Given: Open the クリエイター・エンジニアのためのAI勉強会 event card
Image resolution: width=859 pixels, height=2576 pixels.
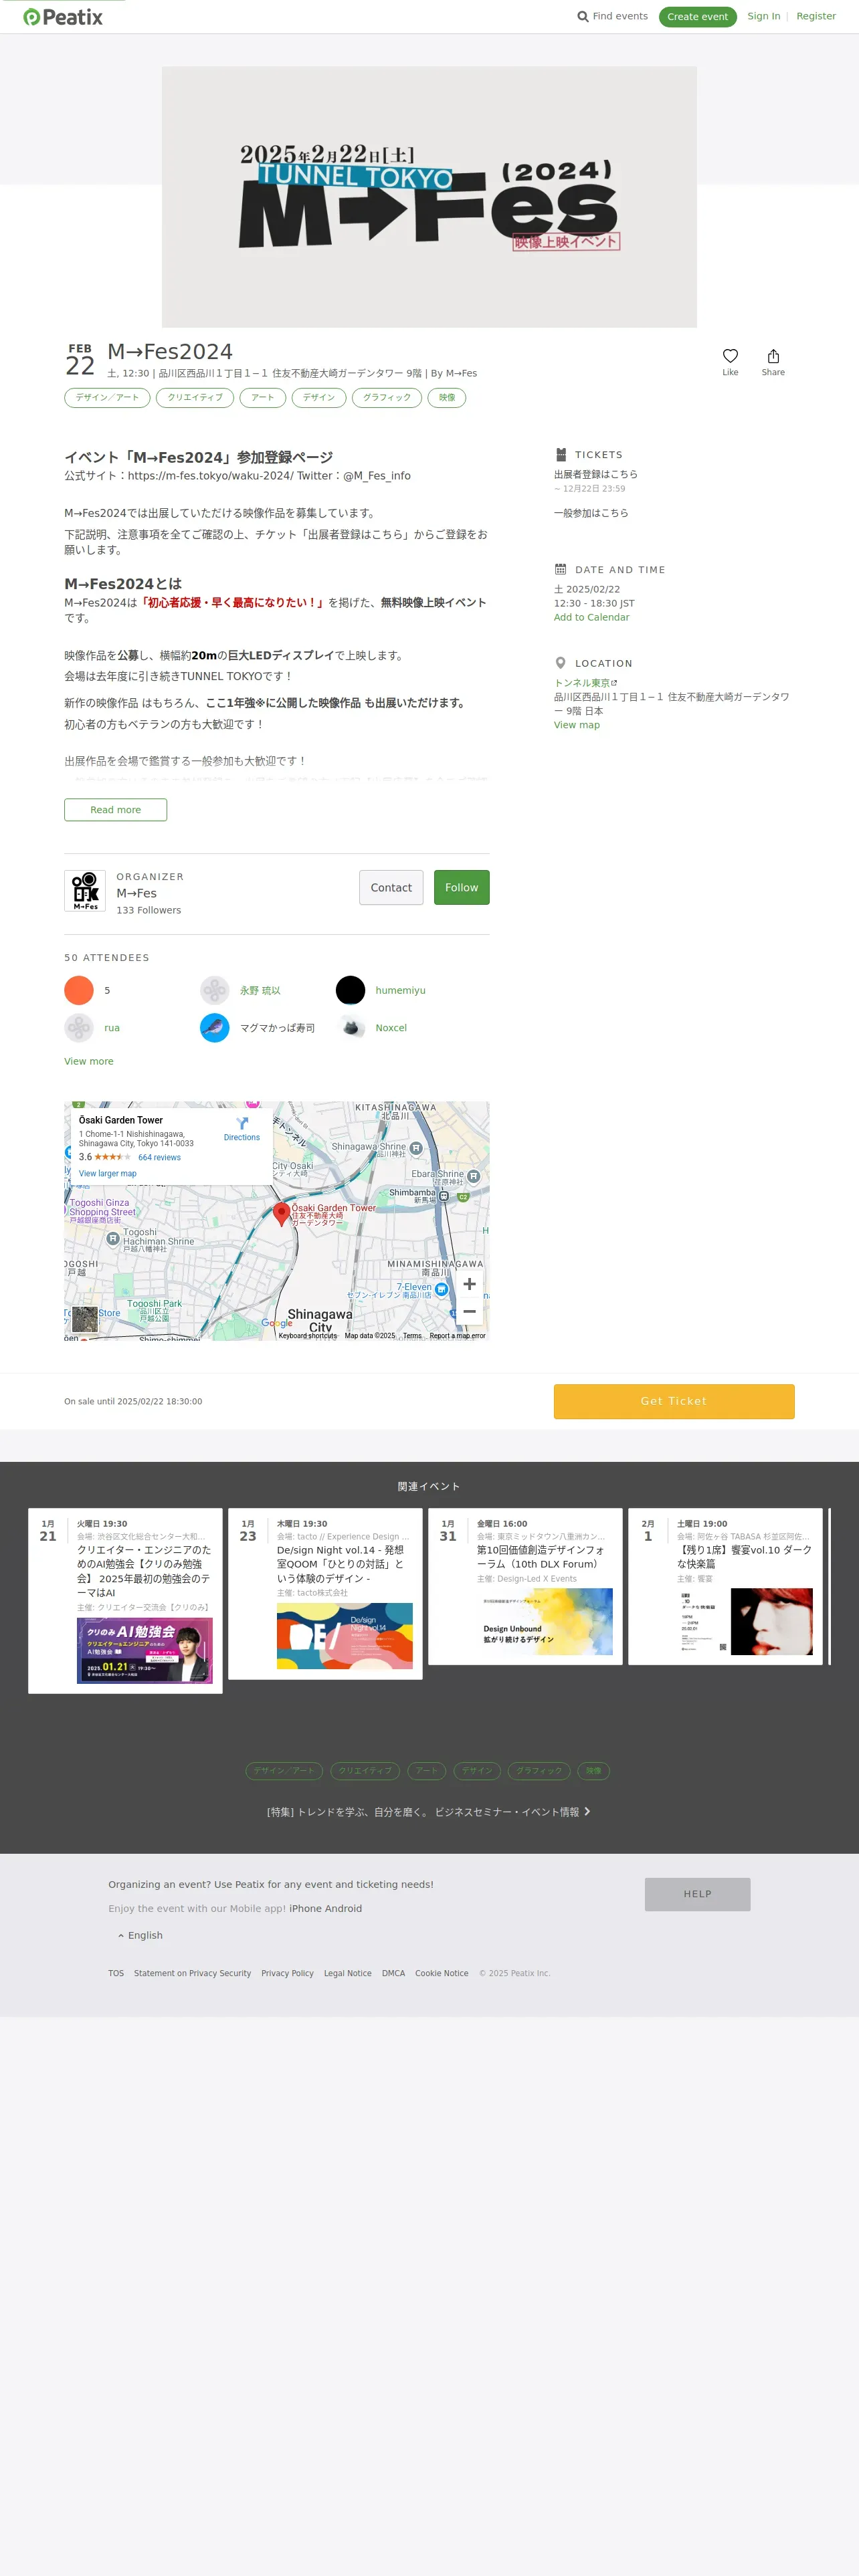Looking at the screenshot, I should pos(125,1601).
